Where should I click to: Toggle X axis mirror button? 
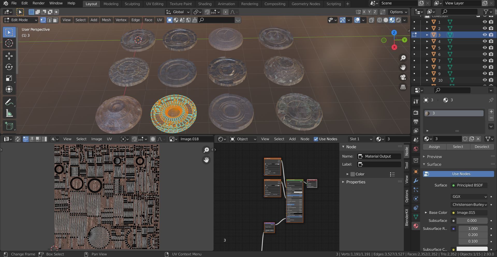point(364,12)
